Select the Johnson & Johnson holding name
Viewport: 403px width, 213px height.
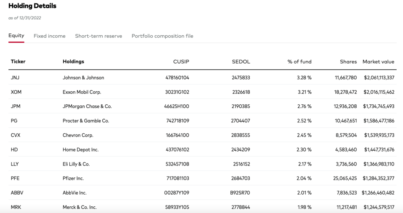coord(83,78)
